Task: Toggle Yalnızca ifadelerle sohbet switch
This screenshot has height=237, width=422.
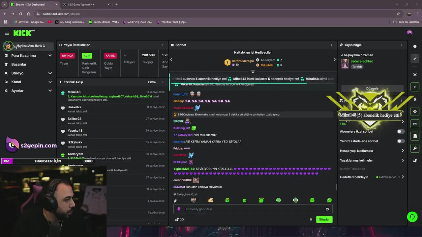Action: tap(401, 141)
